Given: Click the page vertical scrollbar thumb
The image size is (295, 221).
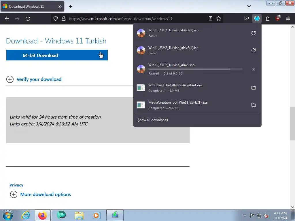Looking at the screenshot, I should coord(292,124).
